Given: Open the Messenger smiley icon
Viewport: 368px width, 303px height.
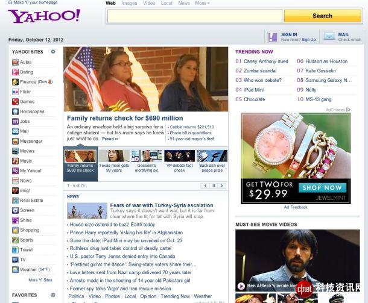Looking at the screenshot, I should [x=15, y=142].
